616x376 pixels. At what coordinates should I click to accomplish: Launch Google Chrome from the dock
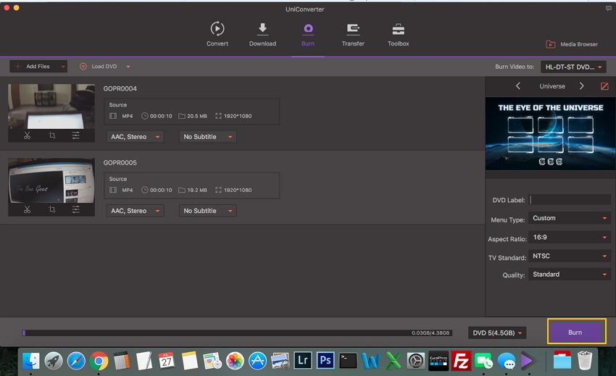(x=99, y=361)
